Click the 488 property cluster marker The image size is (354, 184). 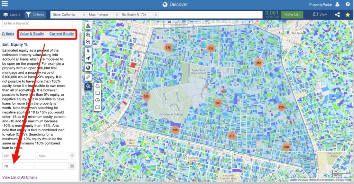click(286, 147)
